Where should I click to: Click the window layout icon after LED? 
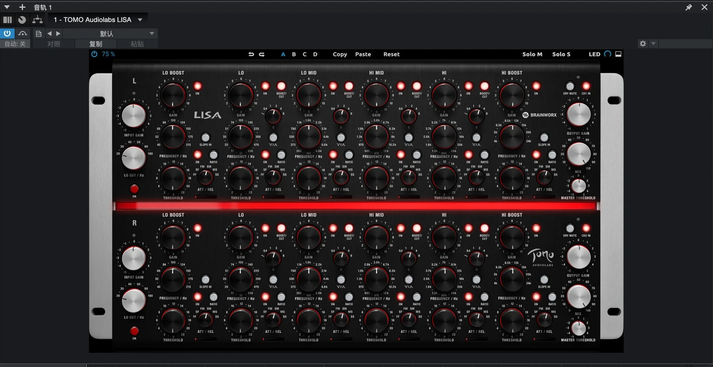click(x=618, y=54)
